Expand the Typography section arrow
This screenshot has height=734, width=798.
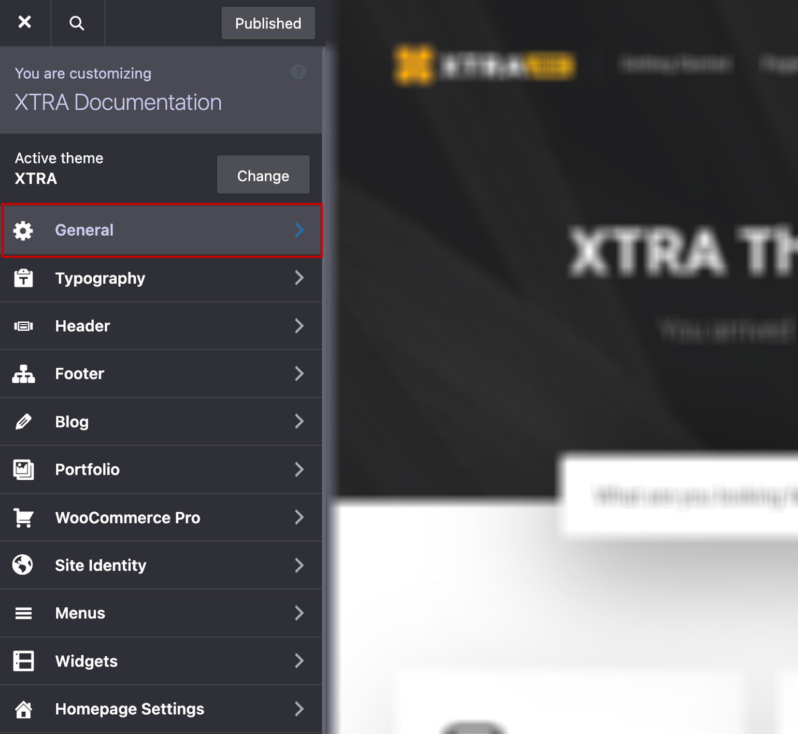tap(299, 278)
